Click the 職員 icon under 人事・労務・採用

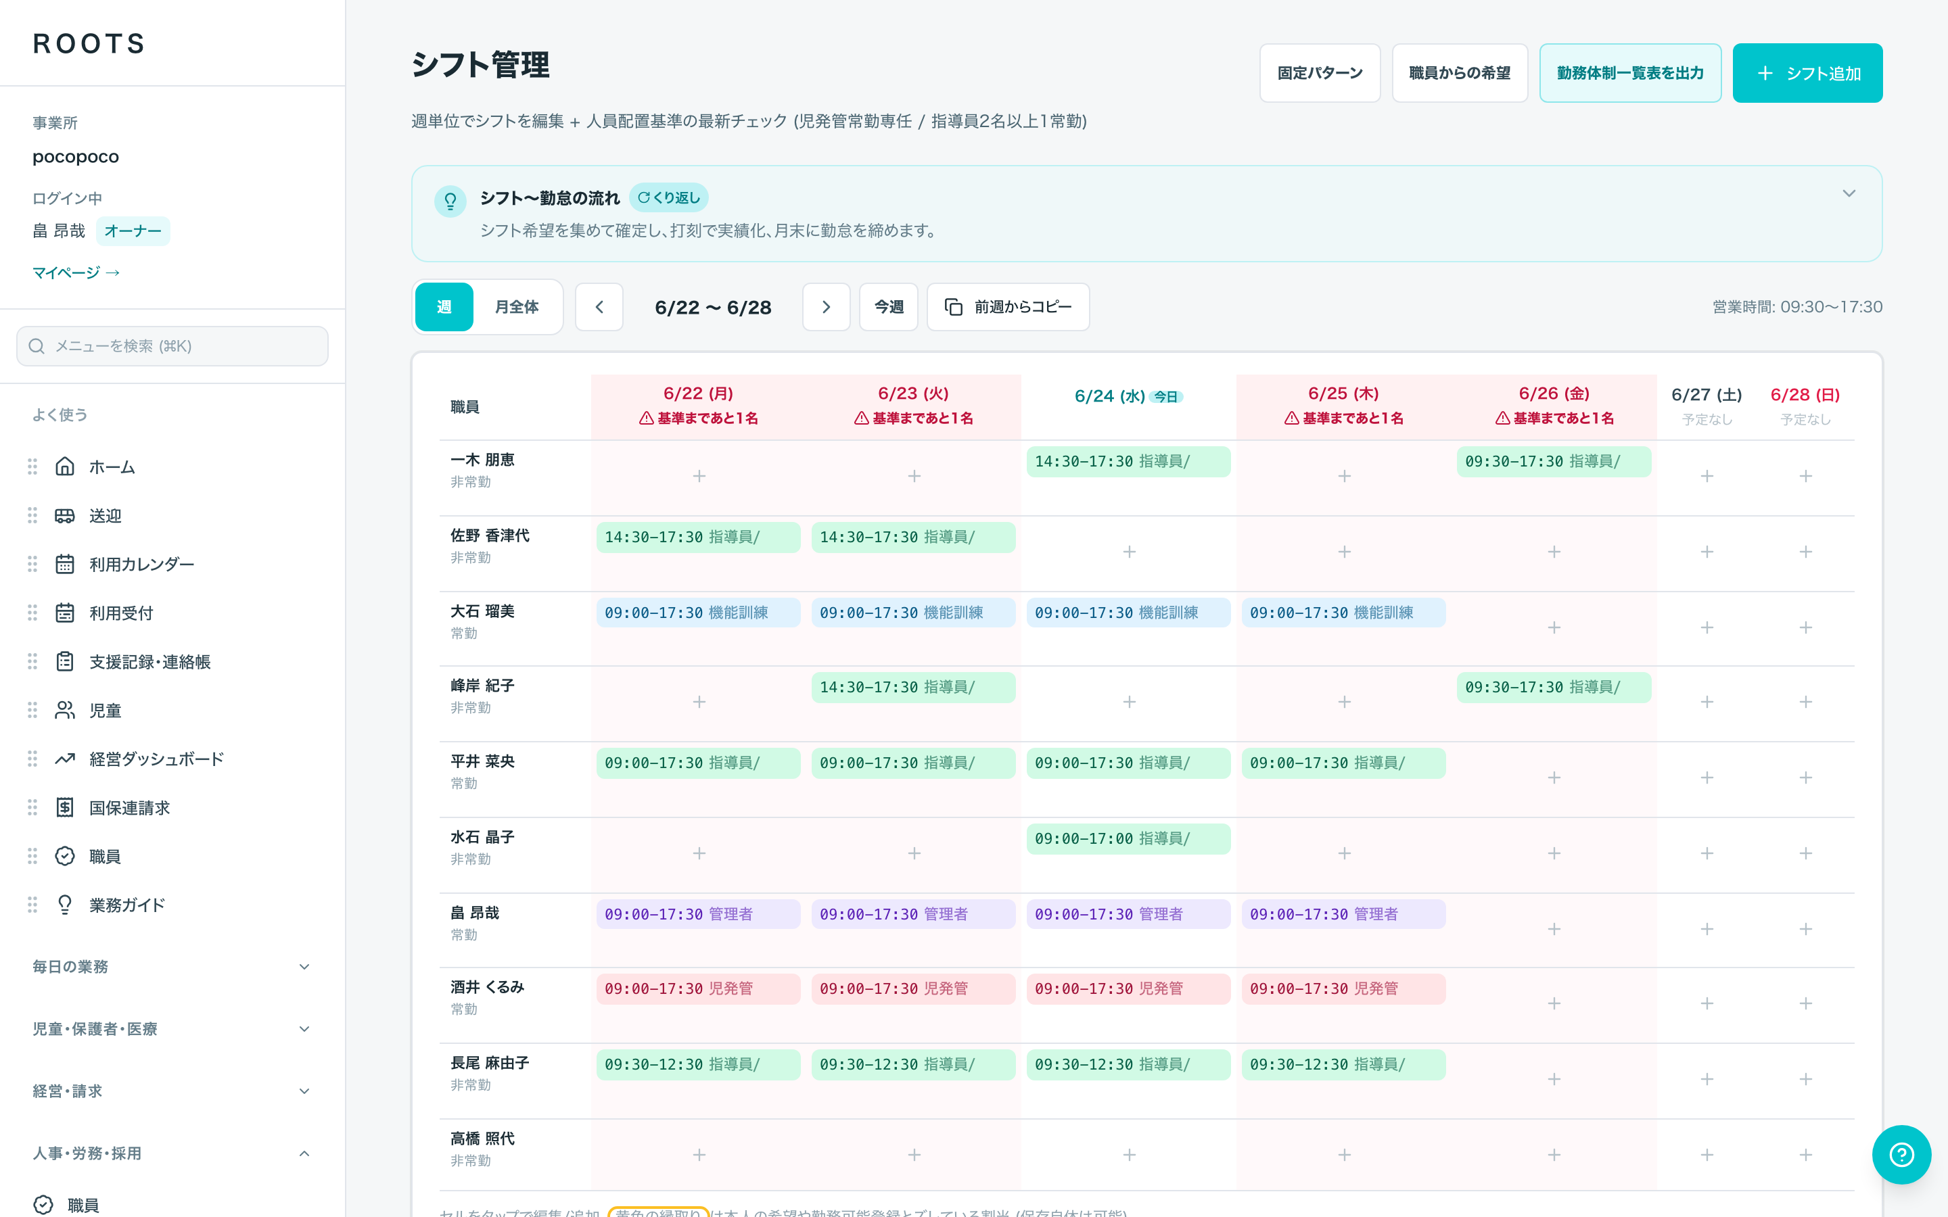coord(43,1205)
